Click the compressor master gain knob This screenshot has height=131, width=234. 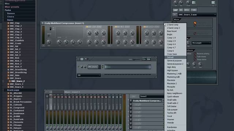[49, 42]
